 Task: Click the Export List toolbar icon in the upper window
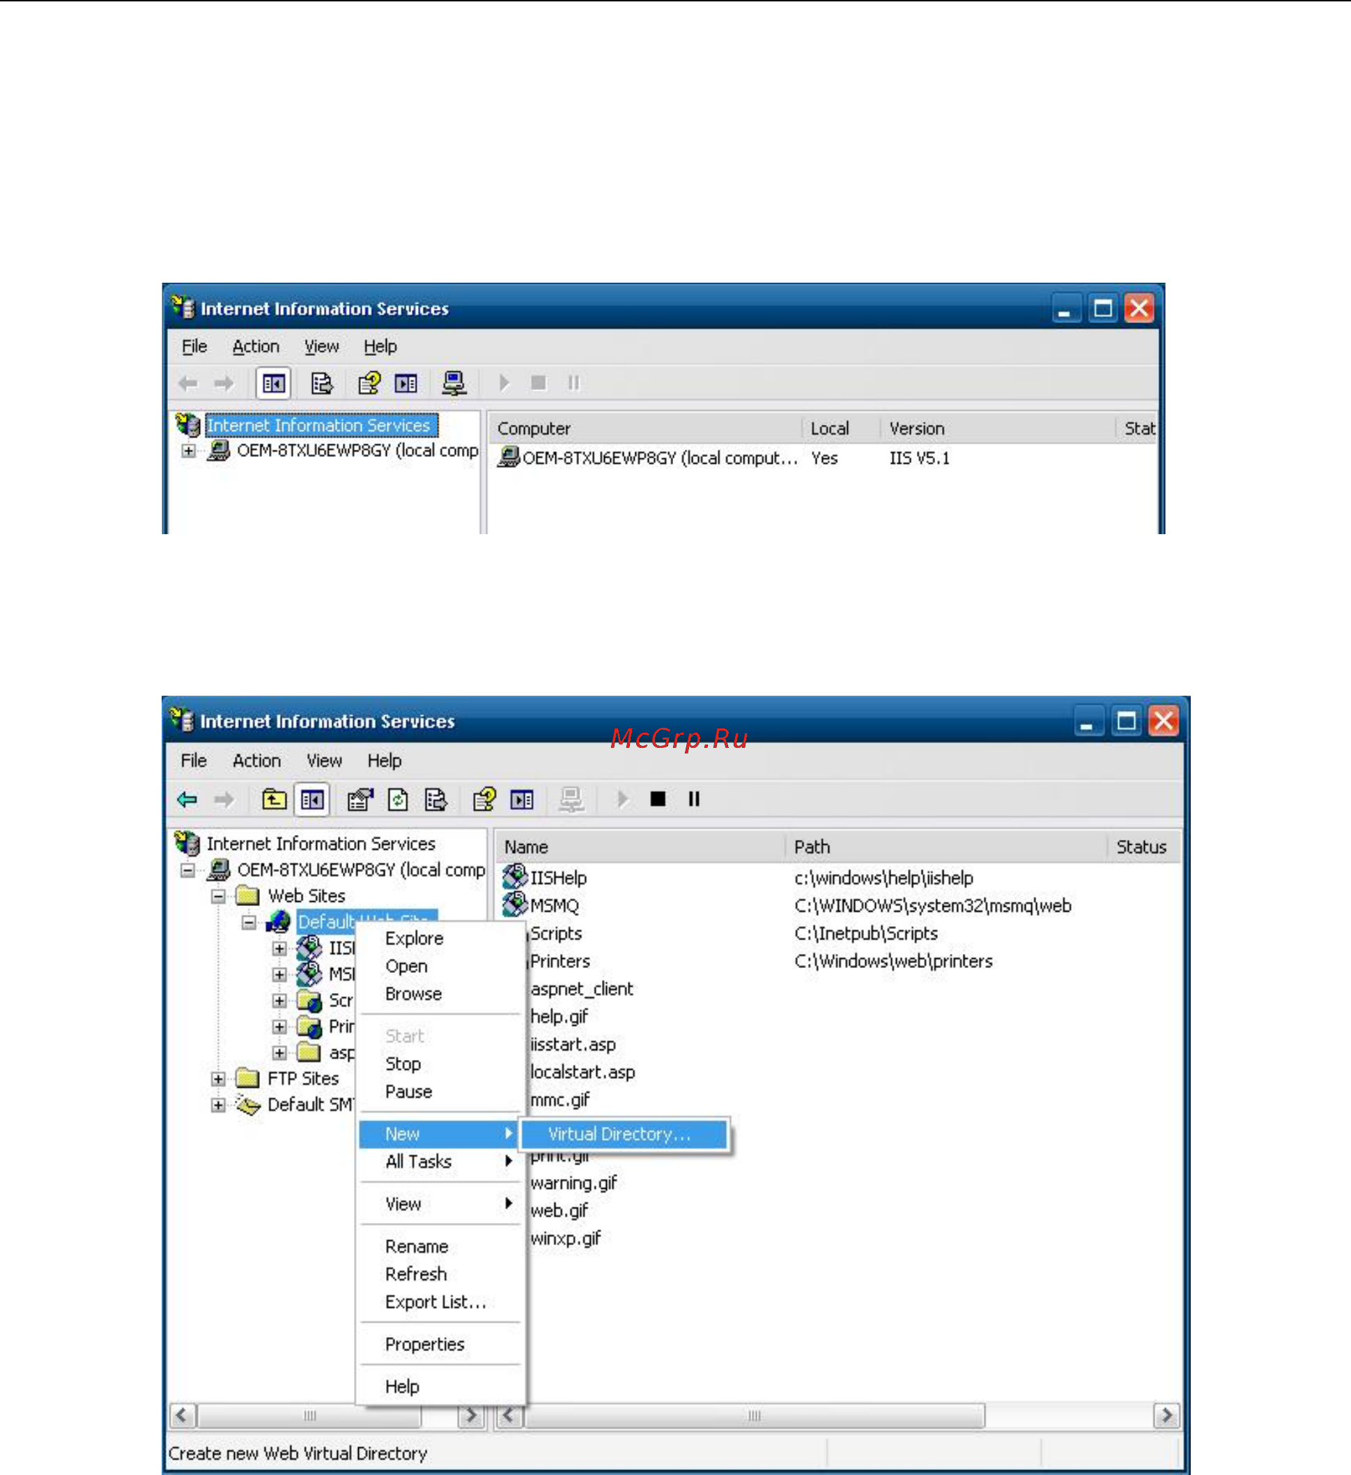coord(322,384)
